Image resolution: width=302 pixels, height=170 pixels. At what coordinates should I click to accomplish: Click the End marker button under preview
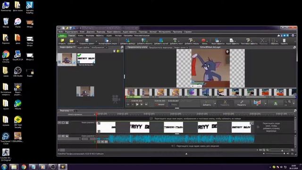click(173, 104)
